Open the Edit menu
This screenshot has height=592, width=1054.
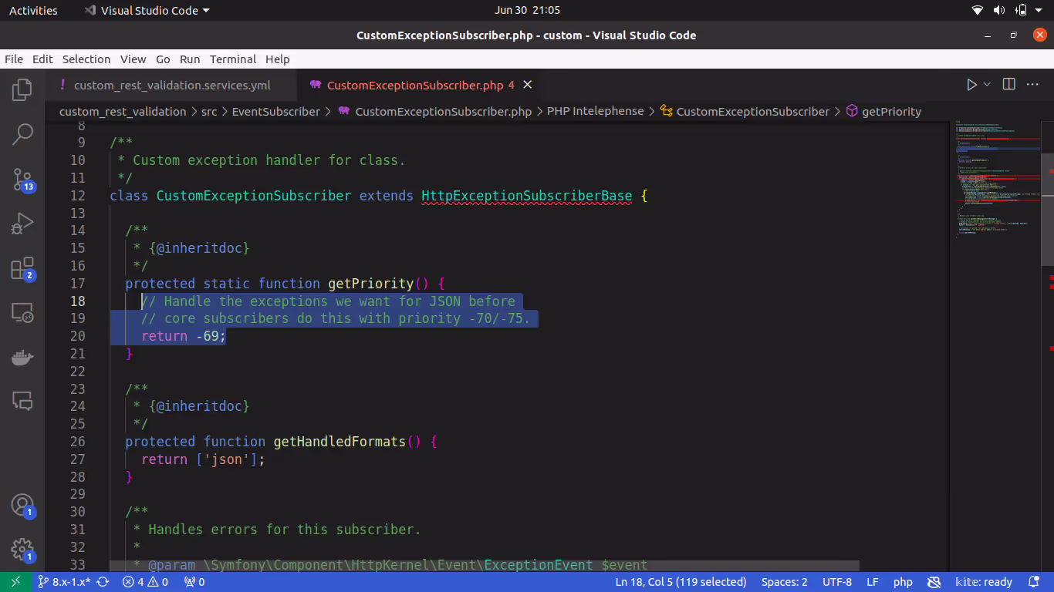[42, 59]
